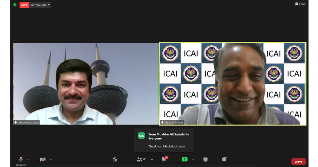Unmute the microphone
Screen dimensions: 318x167
click(21, 161)
